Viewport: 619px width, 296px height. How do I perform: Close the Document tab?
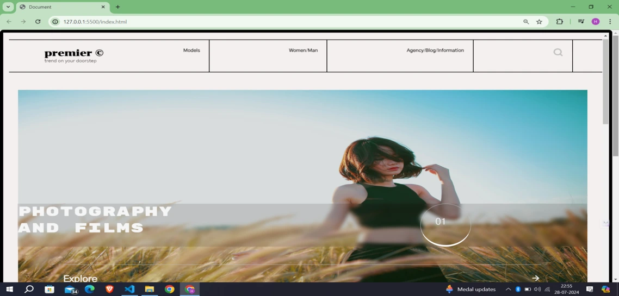[x=103, y=7]
